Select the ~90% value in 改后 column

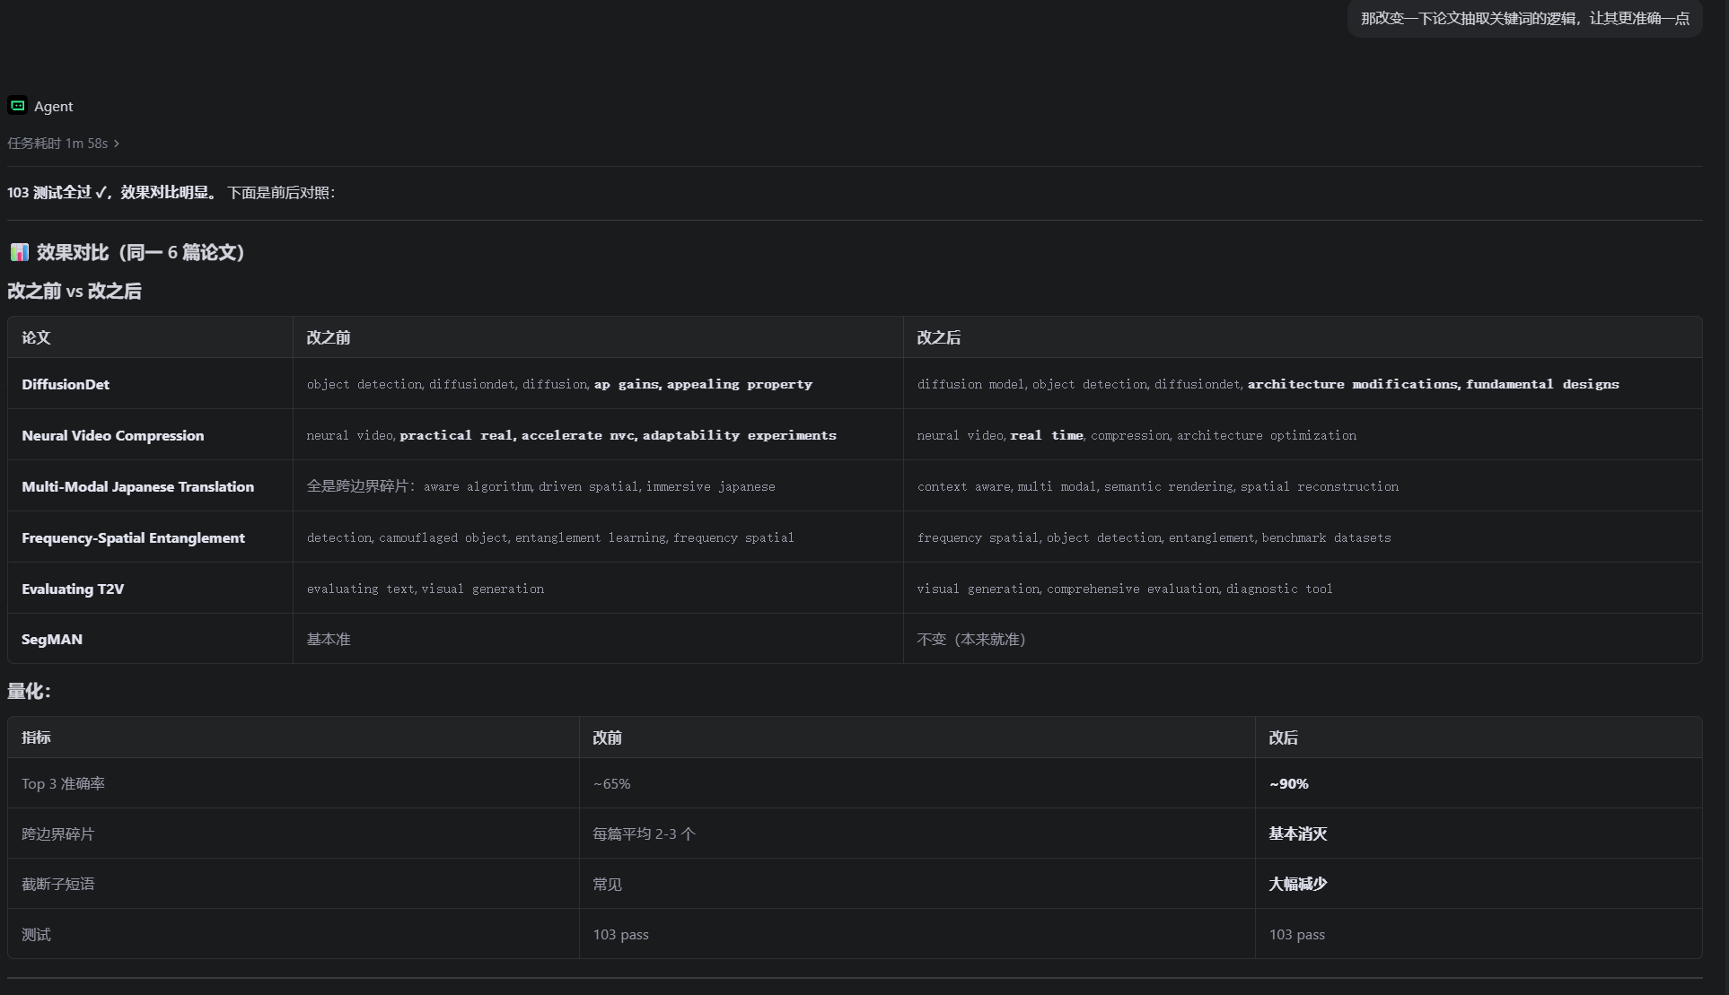1288,783
